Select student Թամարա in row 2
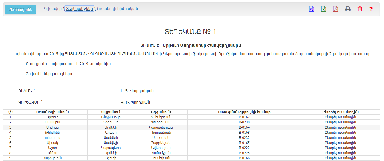The width and height of the screenshot is (384, 161). tap(340, 122)
